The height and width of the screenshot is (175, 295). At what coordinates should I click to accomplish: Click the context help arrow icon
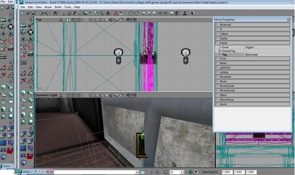coord(193,13)
